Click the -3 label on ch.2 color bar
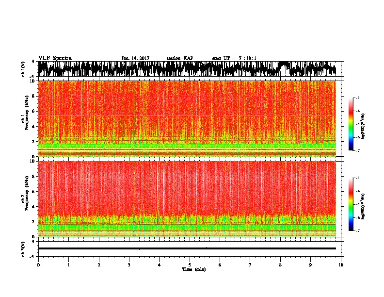The height and width of the screenshot is (297, 384). 358,178
